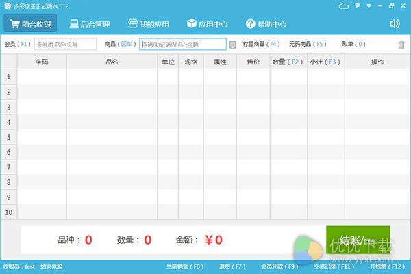Screen dimensions: 411x274
Task: Expand the title bar dropdown arrow
Action: (369, 5)
